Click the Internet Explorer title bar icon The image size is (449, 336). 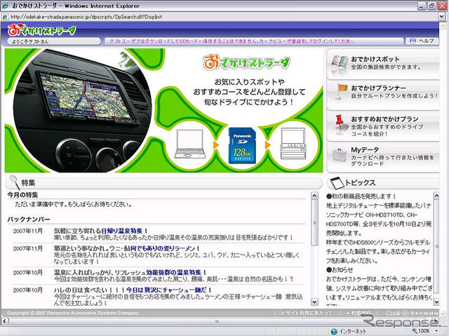[x=5, y=6]
